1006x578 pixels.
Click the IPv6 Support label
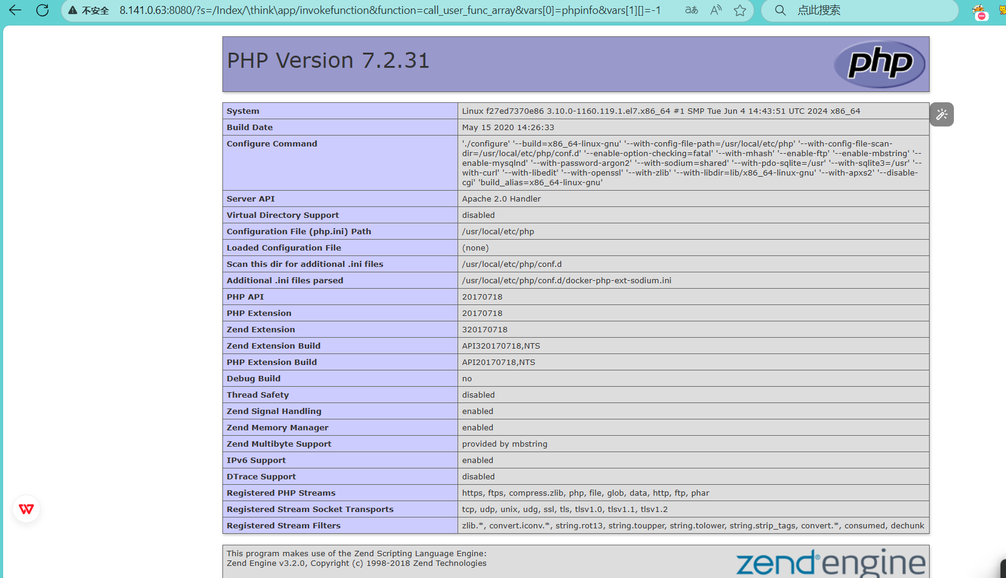[256, 460]
